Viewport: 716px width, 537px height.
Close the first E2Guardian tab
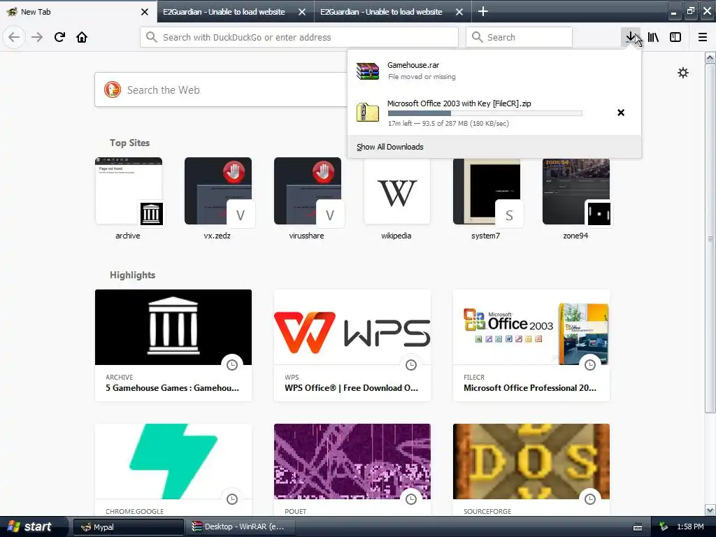(x=302, y=12)
